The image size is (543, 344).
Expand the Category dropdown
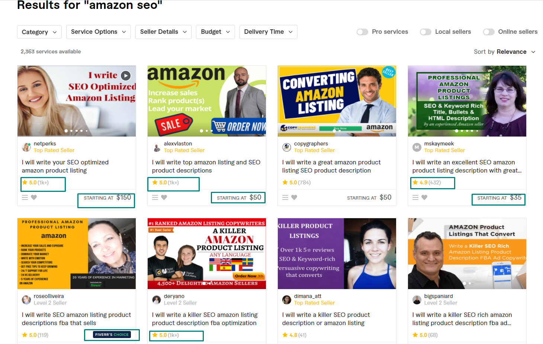pyautogui.click(x=39, y=32)
